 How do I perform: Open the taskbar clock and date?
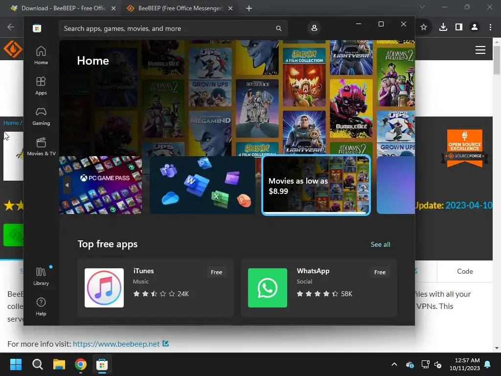465,364
